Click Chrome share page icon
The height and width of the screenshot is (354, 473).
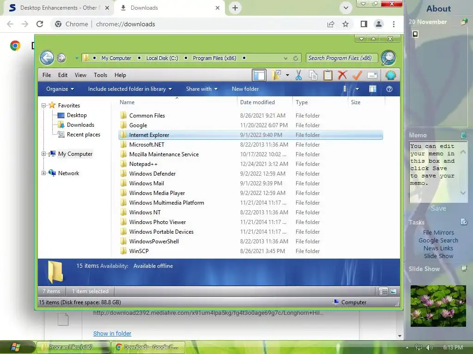pos(331,24)
